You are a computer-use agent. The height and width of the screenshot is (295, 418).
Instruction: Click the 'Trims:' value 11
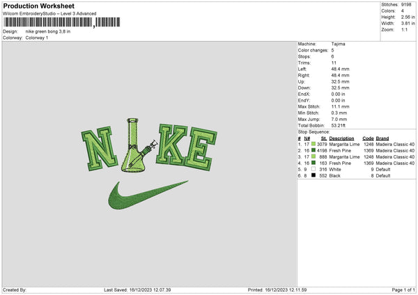(x=334, y=63)
